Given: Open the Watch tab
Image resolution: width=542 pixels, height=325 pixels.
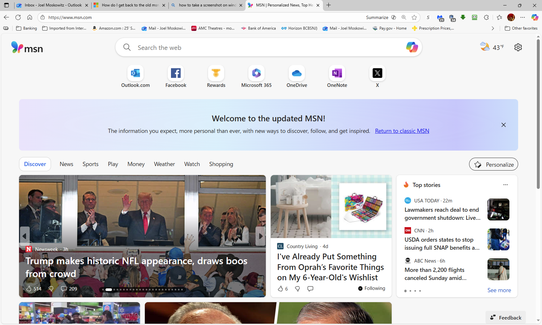Looking at the screenshot, I should (192, 164).
